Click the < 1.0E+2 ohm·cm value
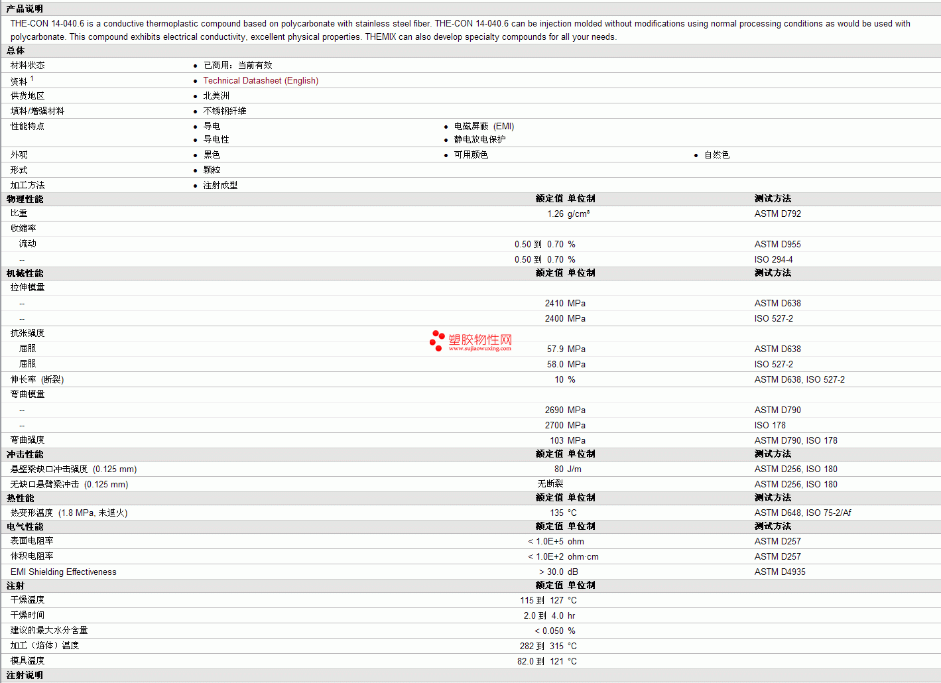This screenshot has height=683, width=941. pos(563,556)
